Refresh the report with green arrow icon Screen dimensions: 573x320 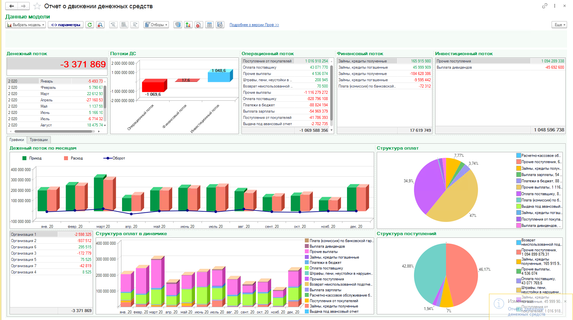(90, 25)
